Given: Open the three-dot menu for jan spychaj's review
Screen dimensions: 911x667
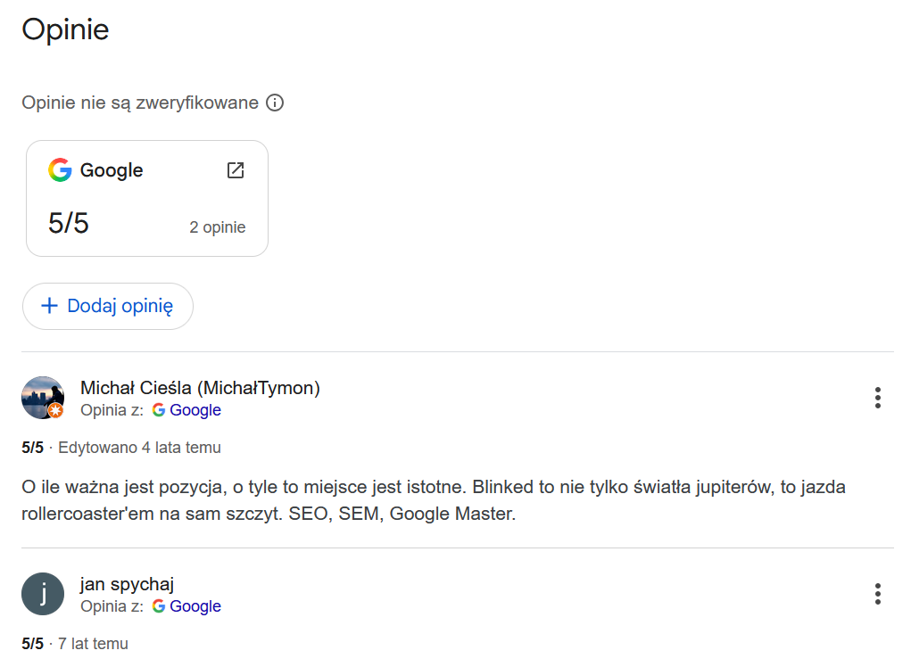Looking at the screenshot, I should pos(878,594).
